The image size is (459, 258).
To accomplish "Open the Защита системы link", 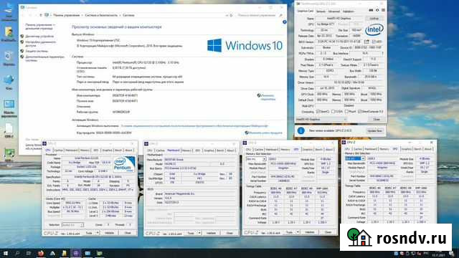I will (37, 51).
